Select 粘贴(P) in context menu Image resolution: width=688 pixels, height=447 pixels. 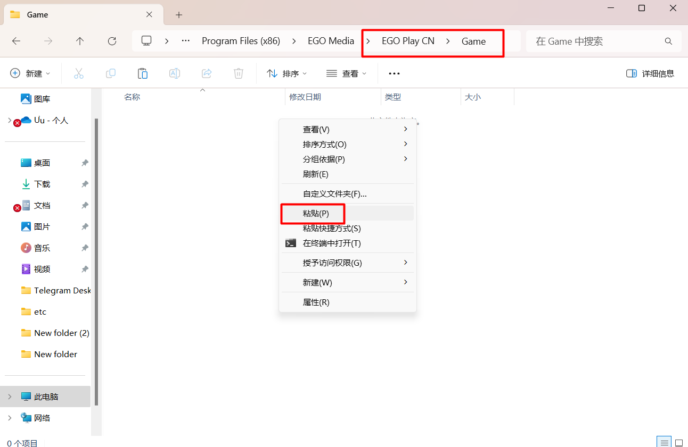(x=348, y=213)
